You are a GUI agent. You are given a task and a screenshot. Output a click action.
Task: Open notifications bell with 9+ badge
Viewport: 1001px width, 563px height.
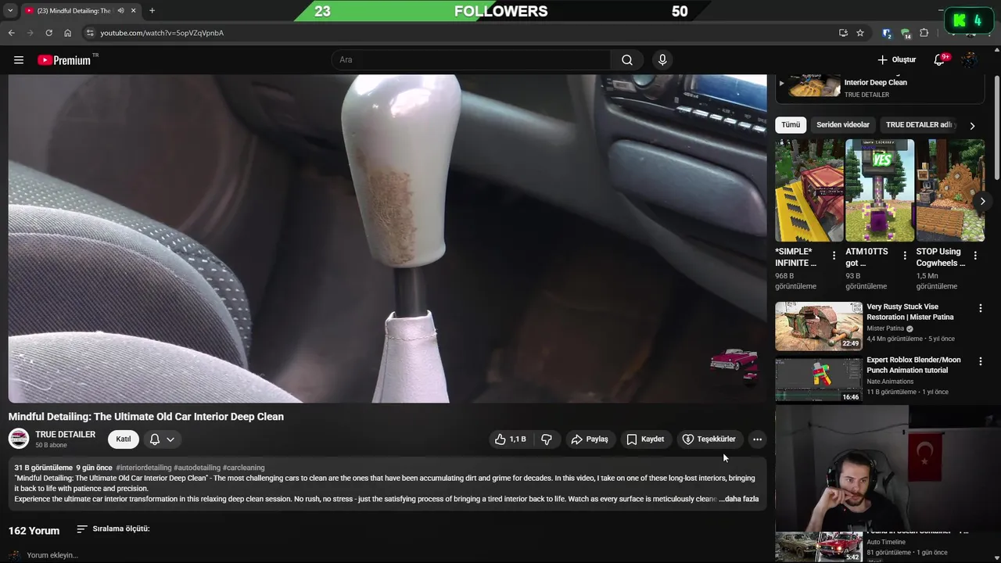[x=940, y=60]
